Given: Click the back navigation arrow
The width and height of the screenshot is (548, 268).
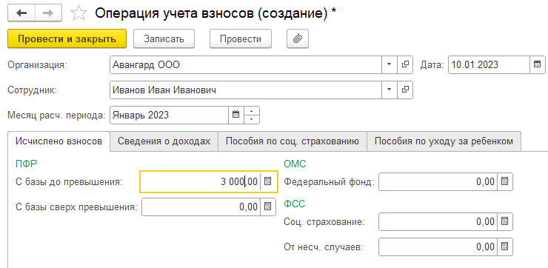Looking at the screenshot, I should 21,13.
